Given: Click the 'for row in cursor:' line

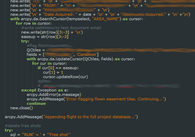Looking at the screenshot, I should pos(34,23).
